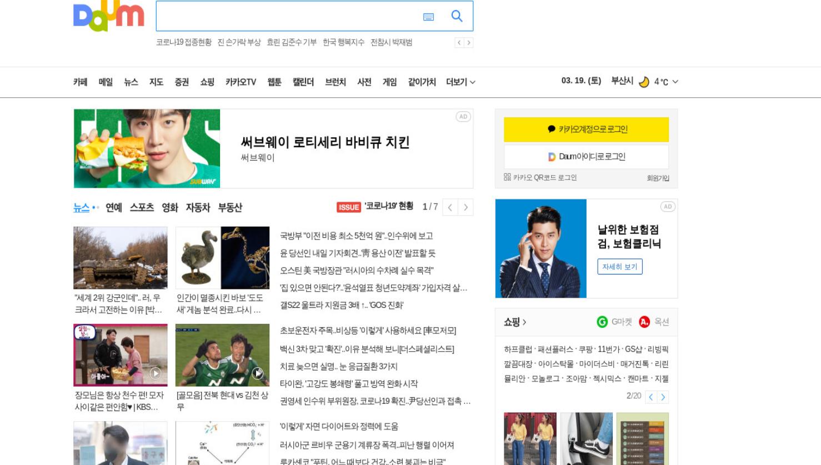This screenshot has height=465, width=821.
Task: Show previous shopping page
Action: pyautogui.click(x=651, y=397)
